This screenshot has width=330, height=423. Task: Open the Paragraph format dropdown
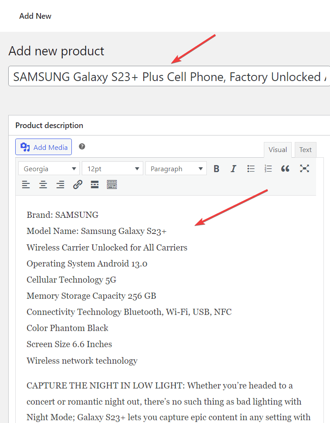click(x=176, y=169)
